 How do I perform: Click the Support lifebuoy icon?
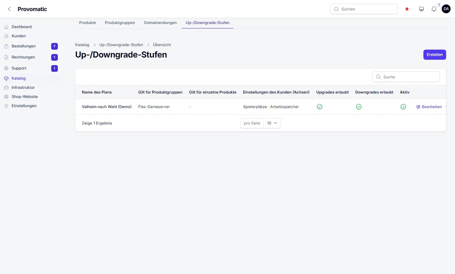click(x=6, y=68)
